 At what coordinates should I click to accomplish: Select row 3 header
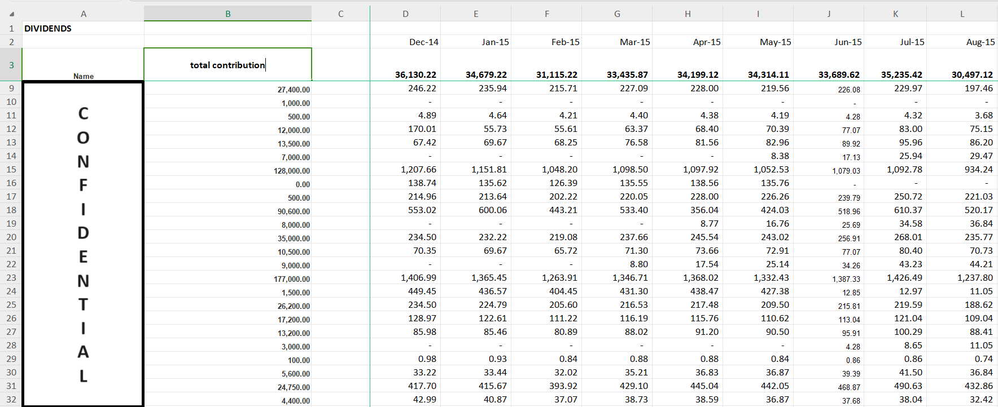coord(11,65)
